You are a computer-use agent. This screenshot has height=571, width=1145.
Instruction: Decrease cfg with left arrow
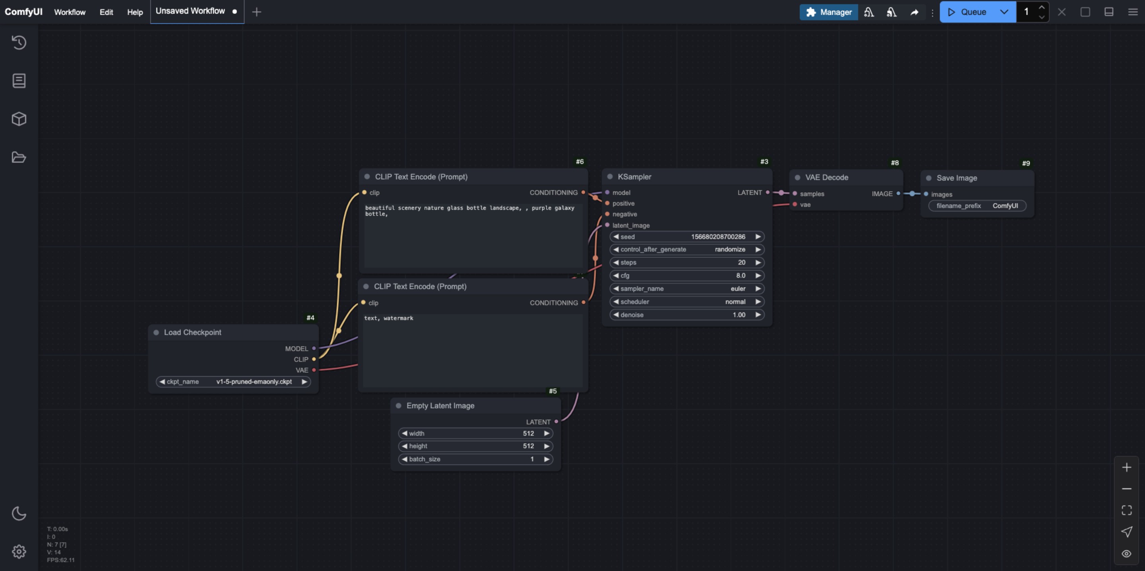pyautogui.click(x=616, y=275)
